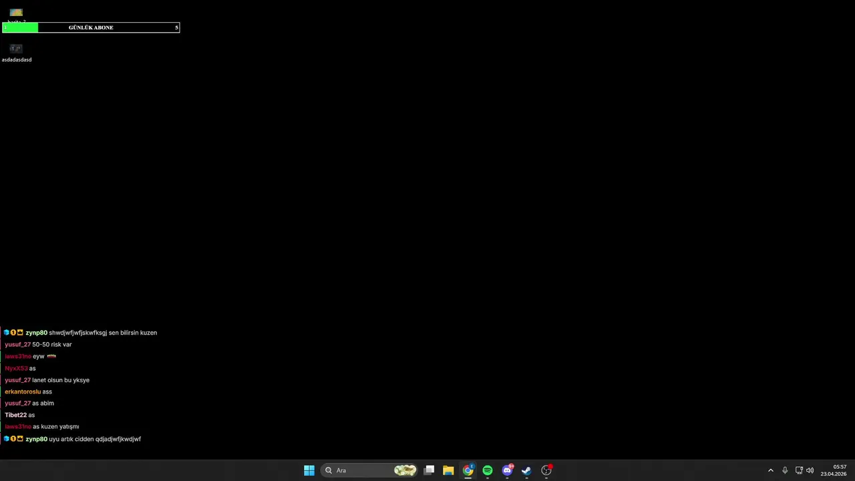Click username NyxX53 in chat
Screen dimensions: 855x481
click(16, 368)
